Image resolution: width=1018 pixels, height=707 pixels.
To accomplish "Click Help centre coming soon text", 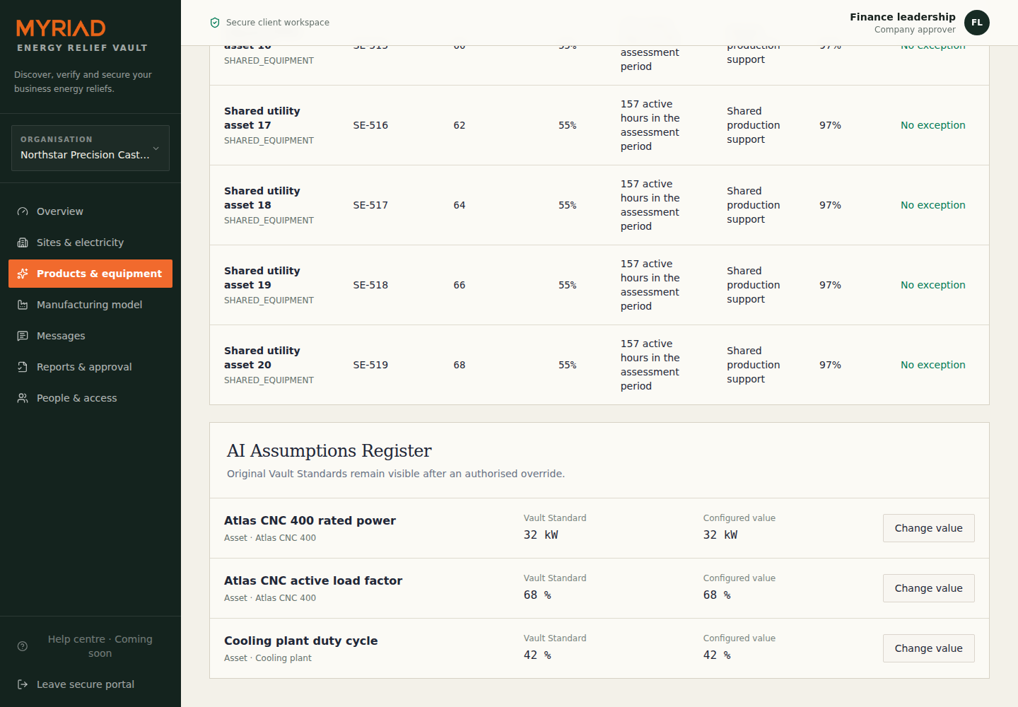I will coord(100,646).
